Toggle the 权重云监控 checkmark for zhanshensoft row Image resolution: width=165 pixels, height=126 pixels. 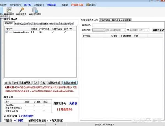[x=53, y=32]
